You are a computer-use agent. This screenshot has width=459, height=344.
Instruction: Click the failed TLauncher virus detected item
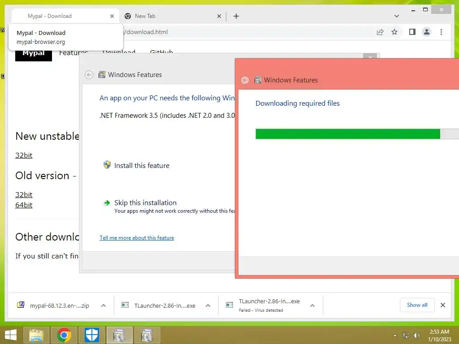264,305
